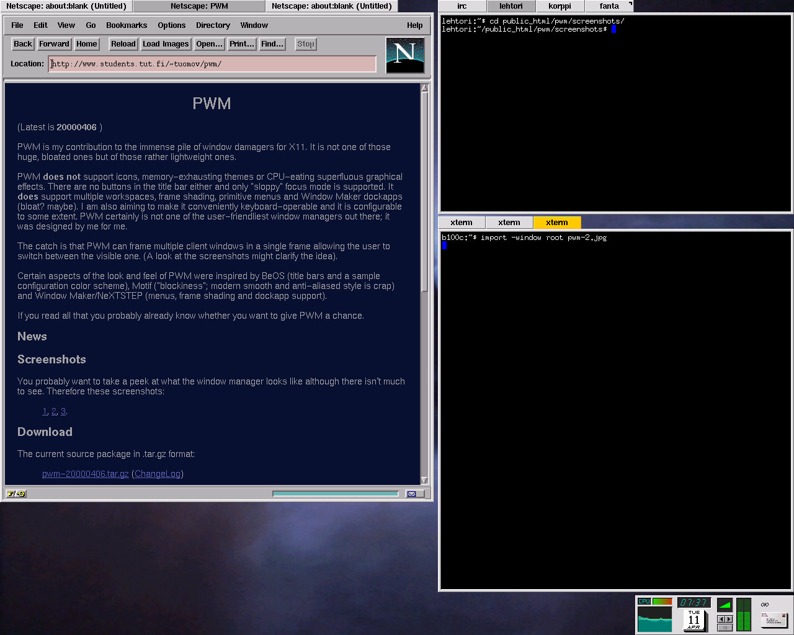Click the News section heading
Image resolution: width=794 pixels, height=635 pixels.
32,337
